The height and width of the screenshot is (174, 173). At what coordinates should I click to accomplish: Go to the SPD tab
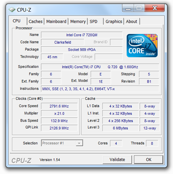pyautogui.click(x=95, y=22)
